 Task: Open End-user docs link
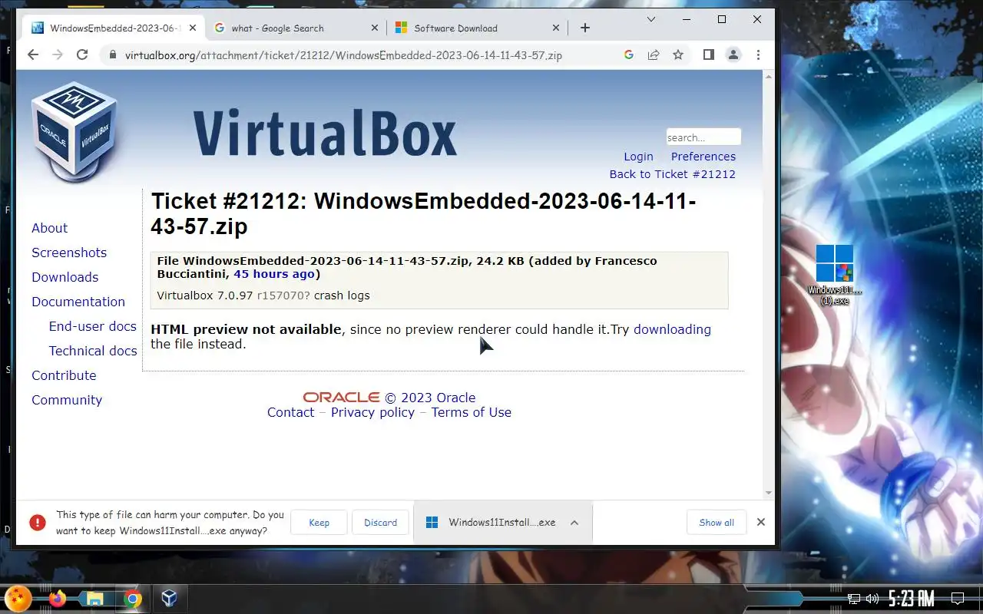92,326
